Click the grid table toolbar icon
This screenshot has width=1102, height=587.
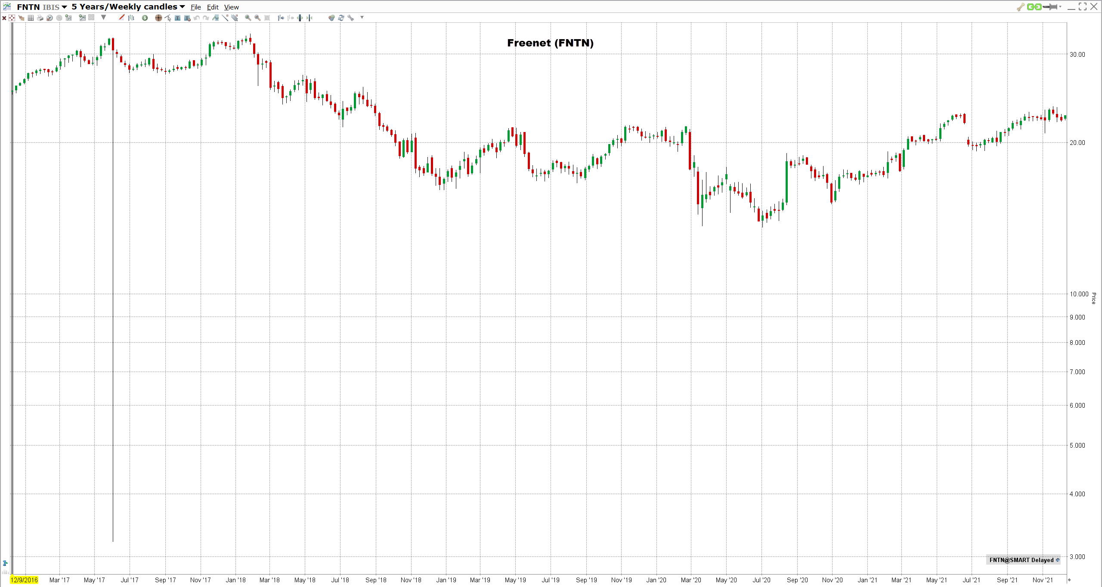31,18
